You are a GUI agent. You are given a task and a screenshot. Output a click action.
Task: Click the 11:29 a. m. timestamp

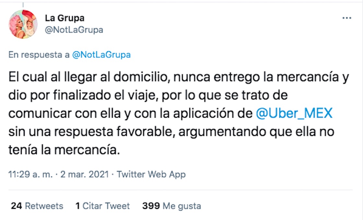(30, 174)
